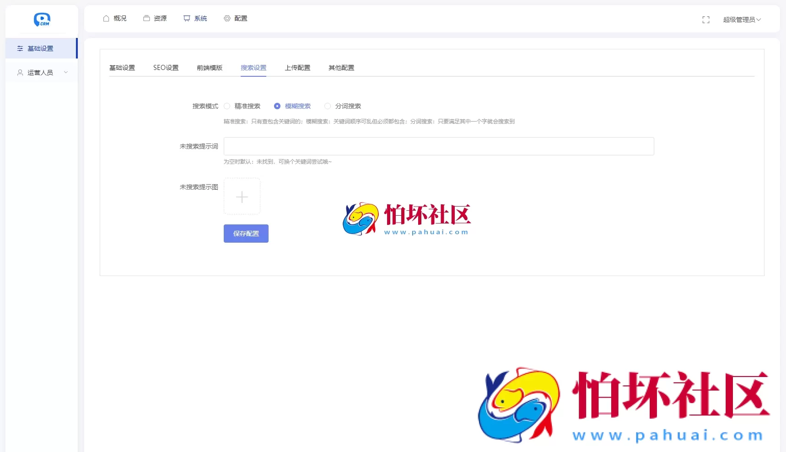This screenshot has height=452, width=786.
Task: Click the CRM logo in the sidebar
Action: [x=42, y=20]
